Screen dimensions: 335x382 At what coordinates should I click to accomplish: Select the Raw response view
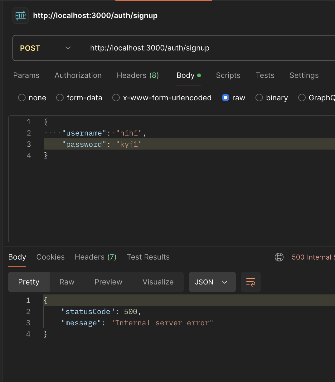[x=67, y=282]
